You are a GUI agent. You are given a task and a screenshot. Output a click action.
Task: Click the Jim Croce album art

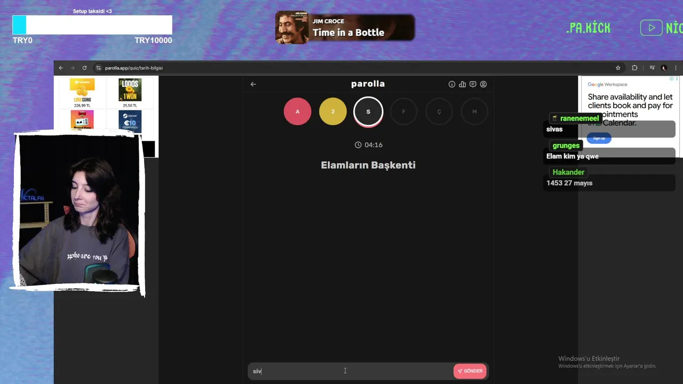292,27
